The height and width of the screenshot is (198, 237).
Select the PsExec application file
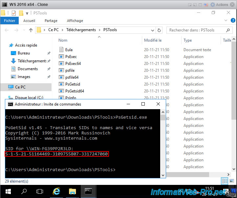coord(71,57)
